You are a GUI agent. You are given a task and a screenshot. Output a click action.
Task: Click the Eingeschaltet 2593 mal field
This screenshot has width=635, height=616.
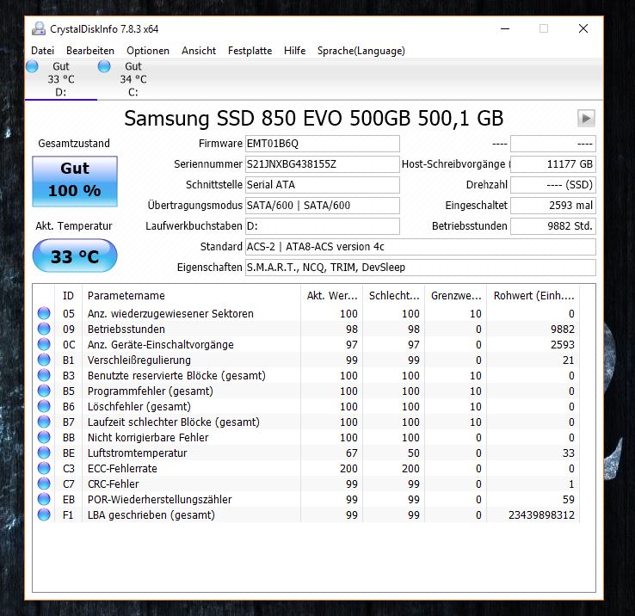(553, 206)
